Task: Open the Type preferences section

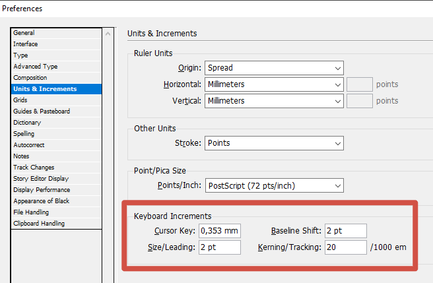Action: pyautogui.click(x=20, y=55)
